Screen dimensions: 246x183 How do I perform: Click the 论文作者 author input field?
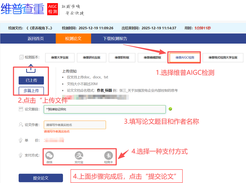[75, 125]
